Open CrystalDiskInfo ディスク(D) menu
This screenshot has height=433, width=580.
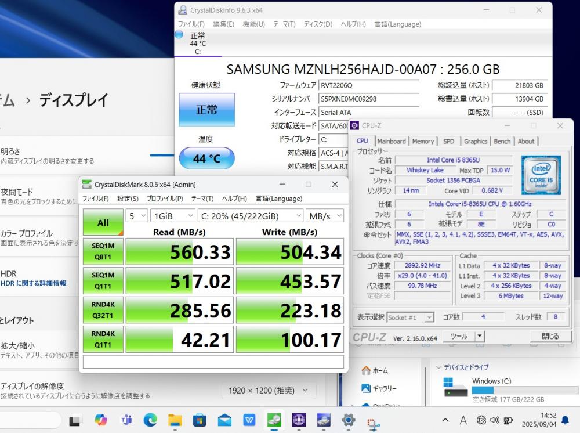pyautogui.click(x=318, y=24)
